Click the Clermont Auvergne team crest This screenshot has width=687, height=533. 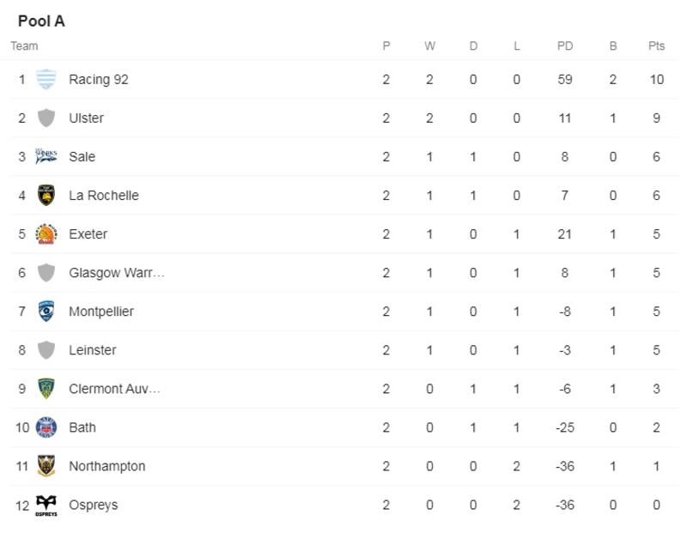(46, 389)
